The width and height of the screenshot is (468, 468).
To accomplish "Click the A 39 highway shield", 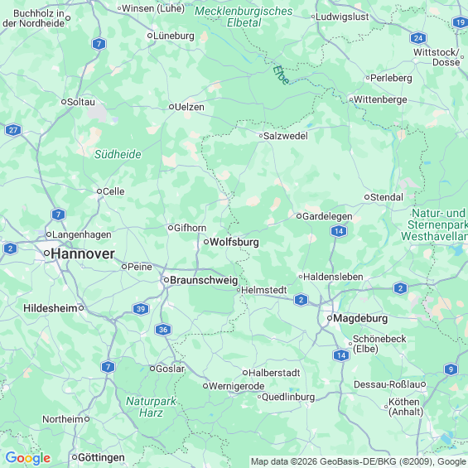I will pos(141,309).
